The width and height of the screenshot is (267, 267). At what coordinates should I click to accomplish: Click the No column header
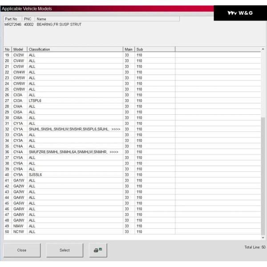7,49
